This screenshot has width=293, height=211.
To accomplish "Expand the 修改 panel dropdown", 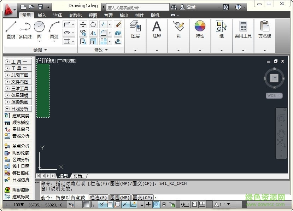I will tap(101, 50).
